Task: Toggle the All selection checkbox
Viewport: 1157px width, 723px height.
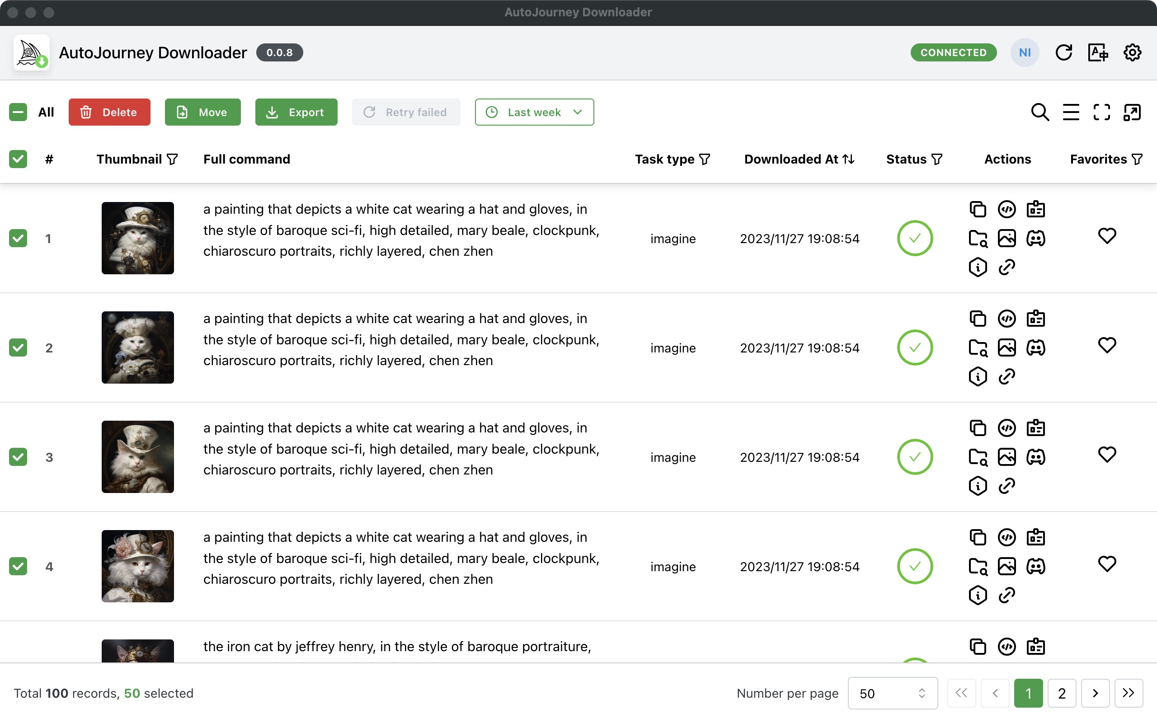Action: tap(18, 113)
